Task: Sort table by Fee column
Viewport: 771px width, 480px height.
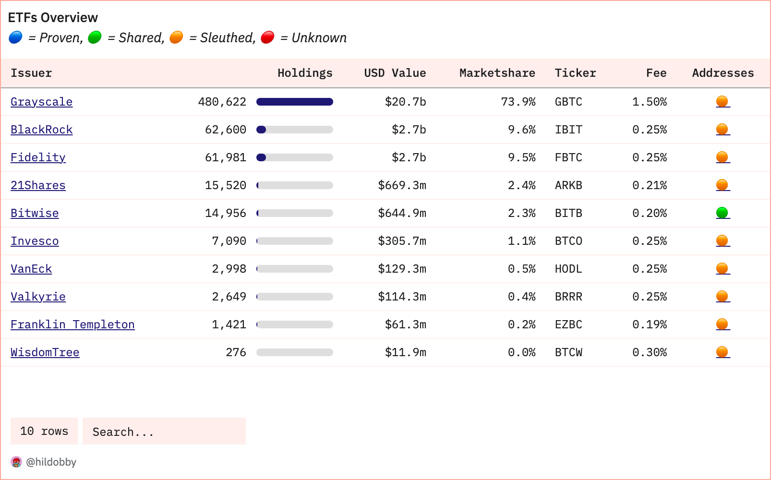Action: [x=656, y=73]
